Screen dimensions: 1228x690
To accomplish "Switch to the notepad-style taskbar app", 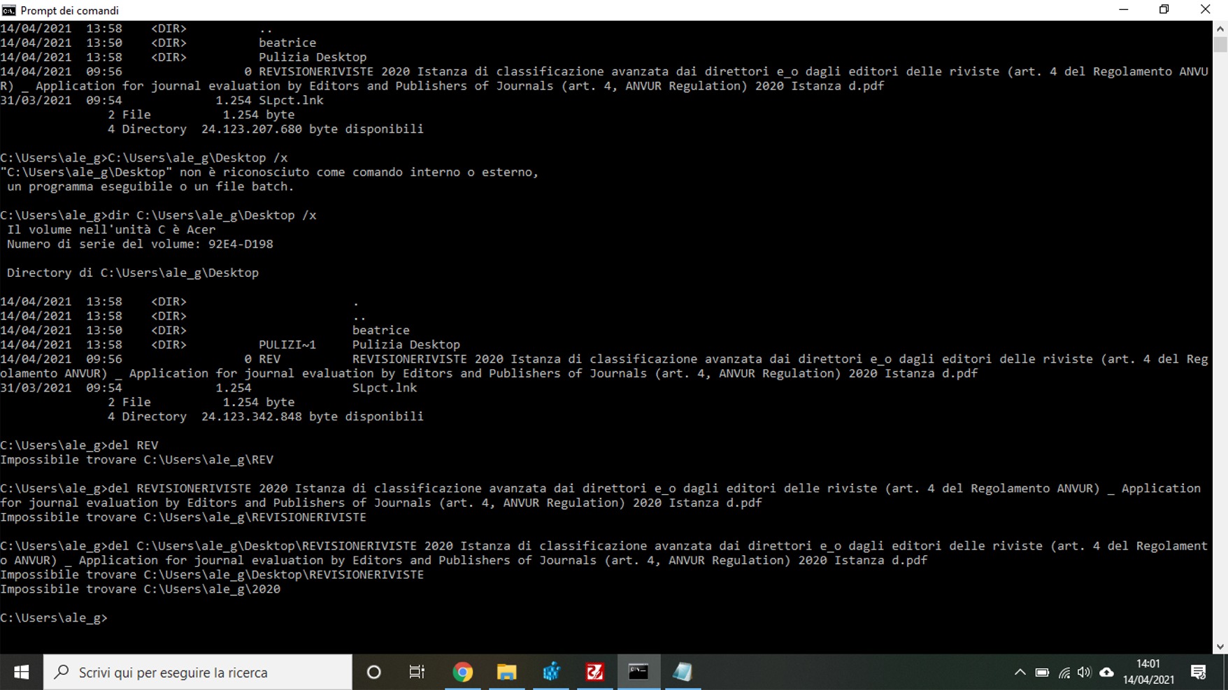I will pos(683,672).
